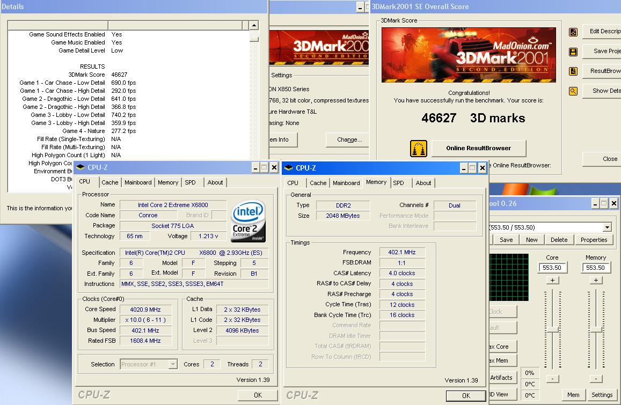The image size is (621, 405).
Task: Click New in the overclocking tool
Action: coord(532,240)
